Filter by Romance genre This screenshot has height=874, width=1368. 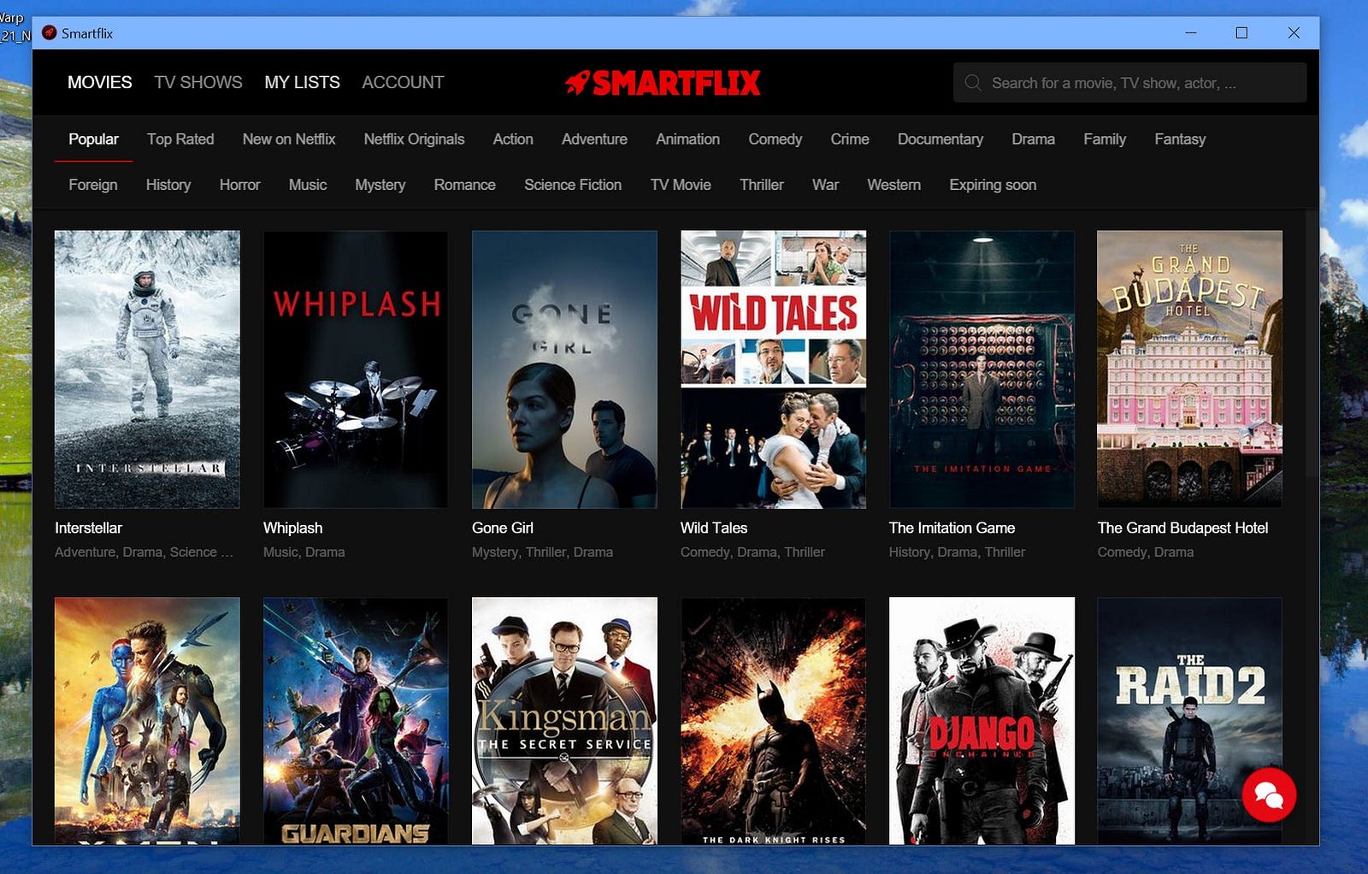[x=464, y=185]
